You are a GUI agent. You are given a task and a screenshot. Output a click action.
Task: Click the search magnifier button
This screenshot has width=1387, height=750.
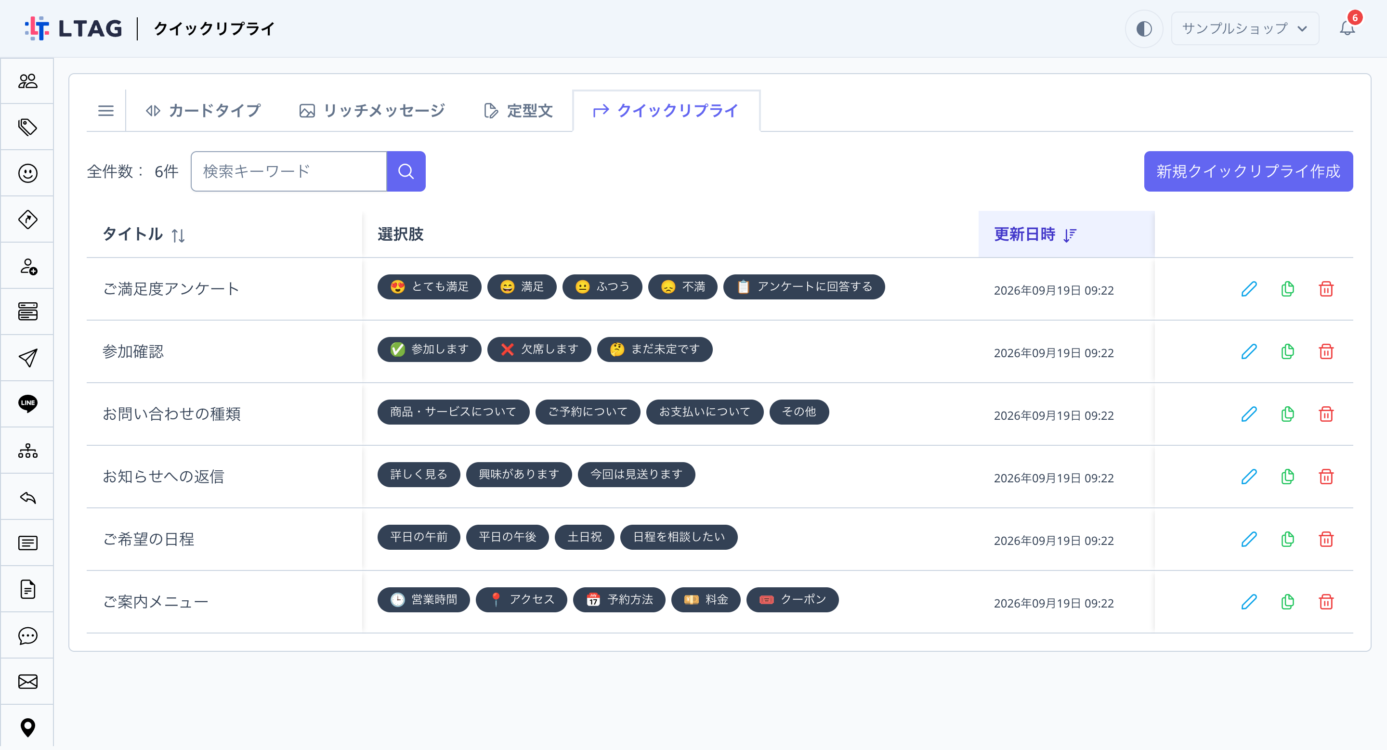406,171
